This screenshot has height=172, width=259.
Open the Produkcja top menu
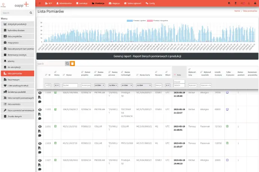click(x=98, y=3)
